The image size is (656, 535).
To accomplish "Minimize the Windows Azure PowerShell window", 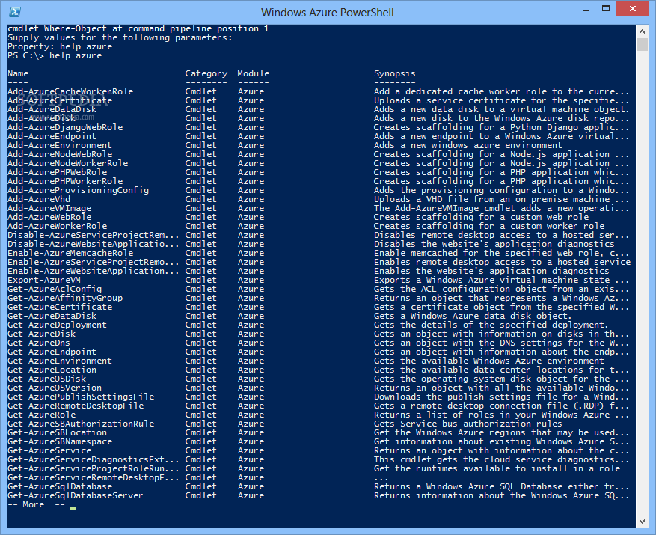I will [585, 9].
